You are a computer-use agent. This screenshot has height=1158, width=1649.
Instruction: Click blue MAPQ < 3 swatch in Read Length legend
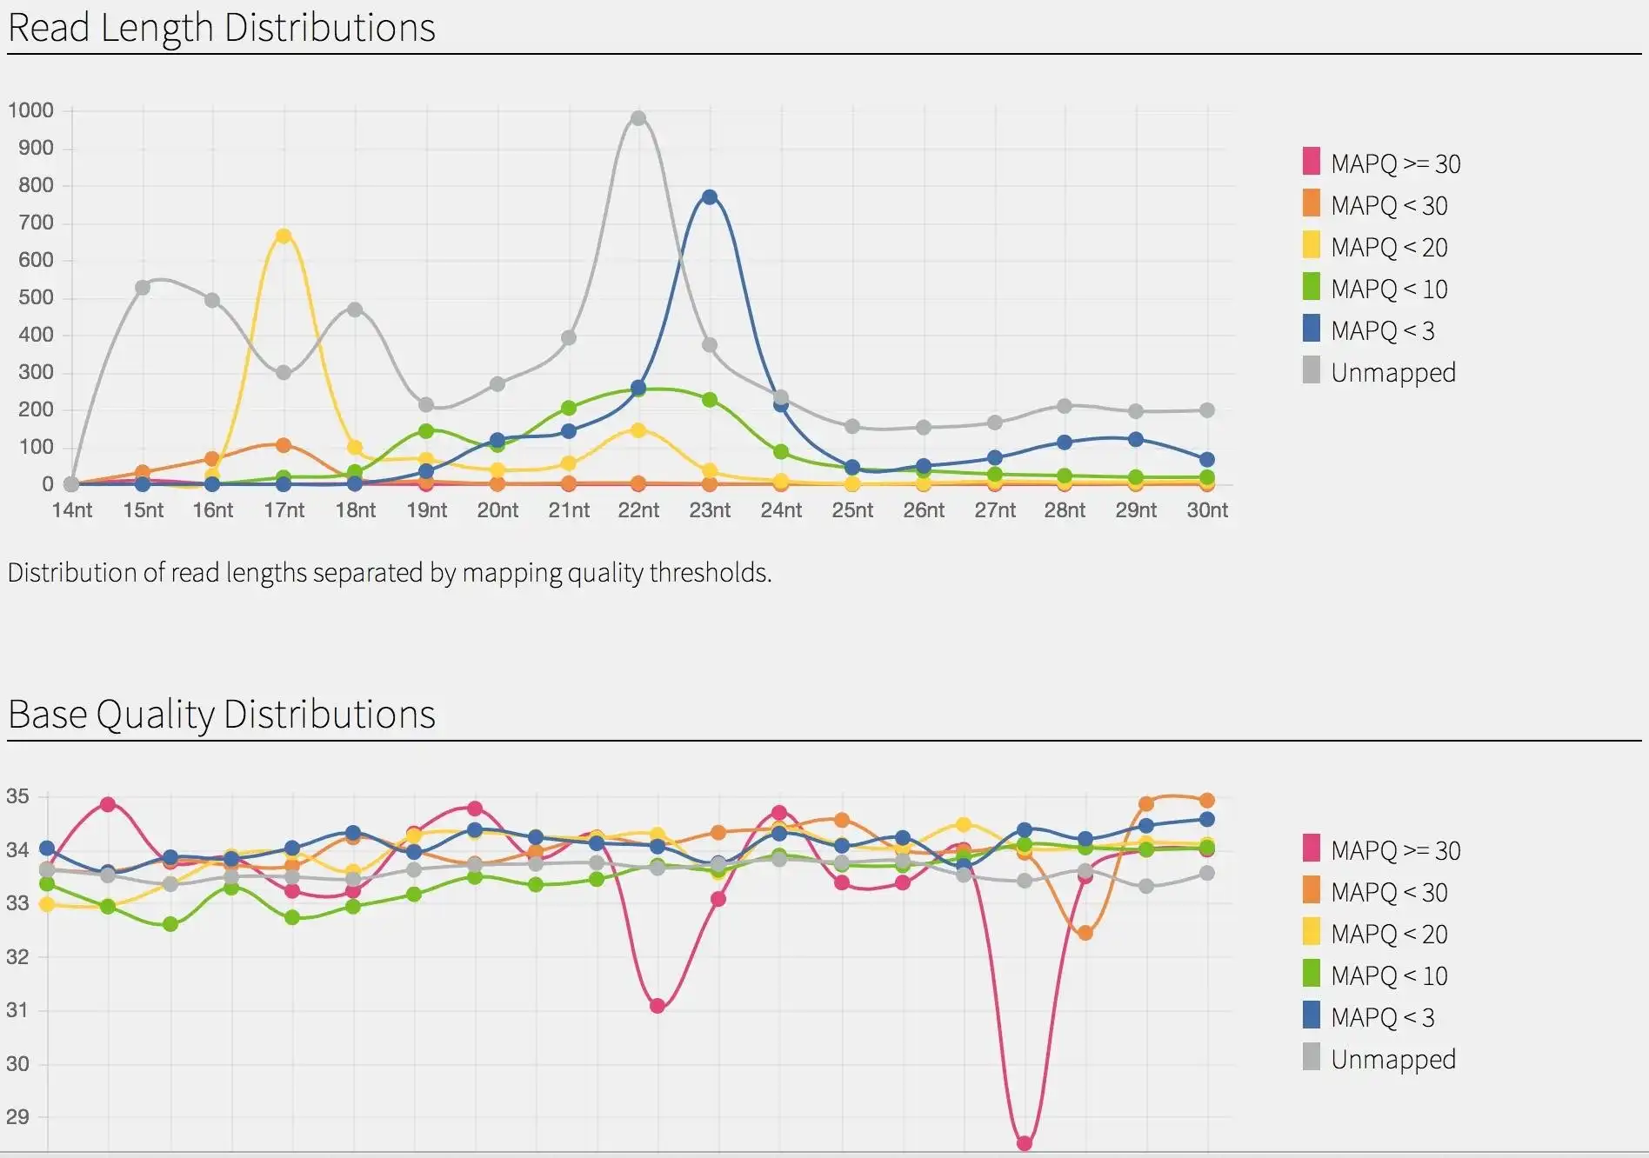pyautogui.click(x=1312, y=329)
